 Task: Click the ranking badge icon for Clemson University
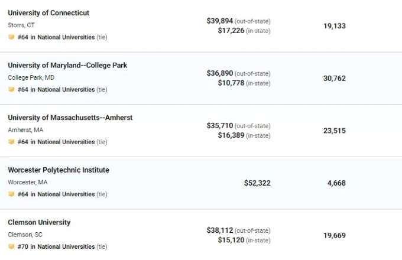(11, 246)
